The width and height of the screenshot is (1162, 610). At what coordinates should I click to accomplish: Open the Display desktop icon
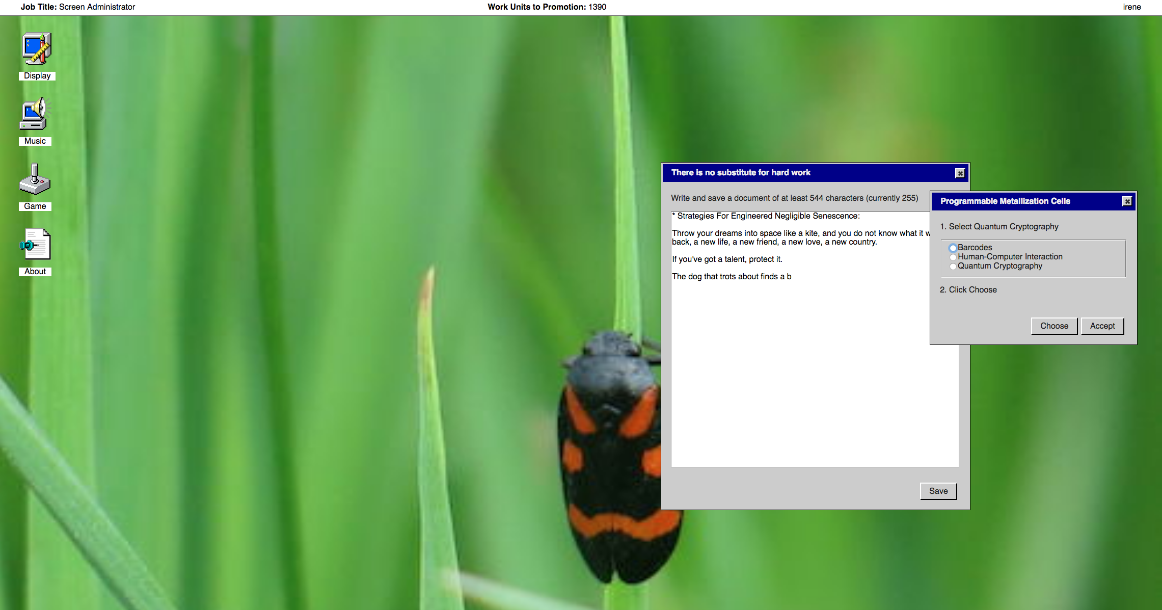[x=37, y=49]
